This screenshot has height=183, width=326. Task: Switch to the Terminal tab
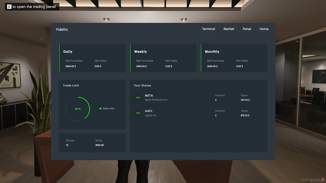(x=208, y=29)
